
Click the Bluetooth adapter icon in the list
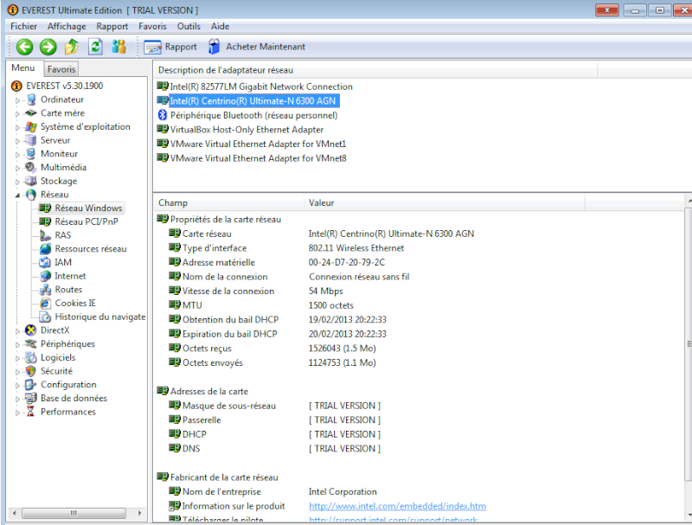pyautogui.click(x=163, y=115)
